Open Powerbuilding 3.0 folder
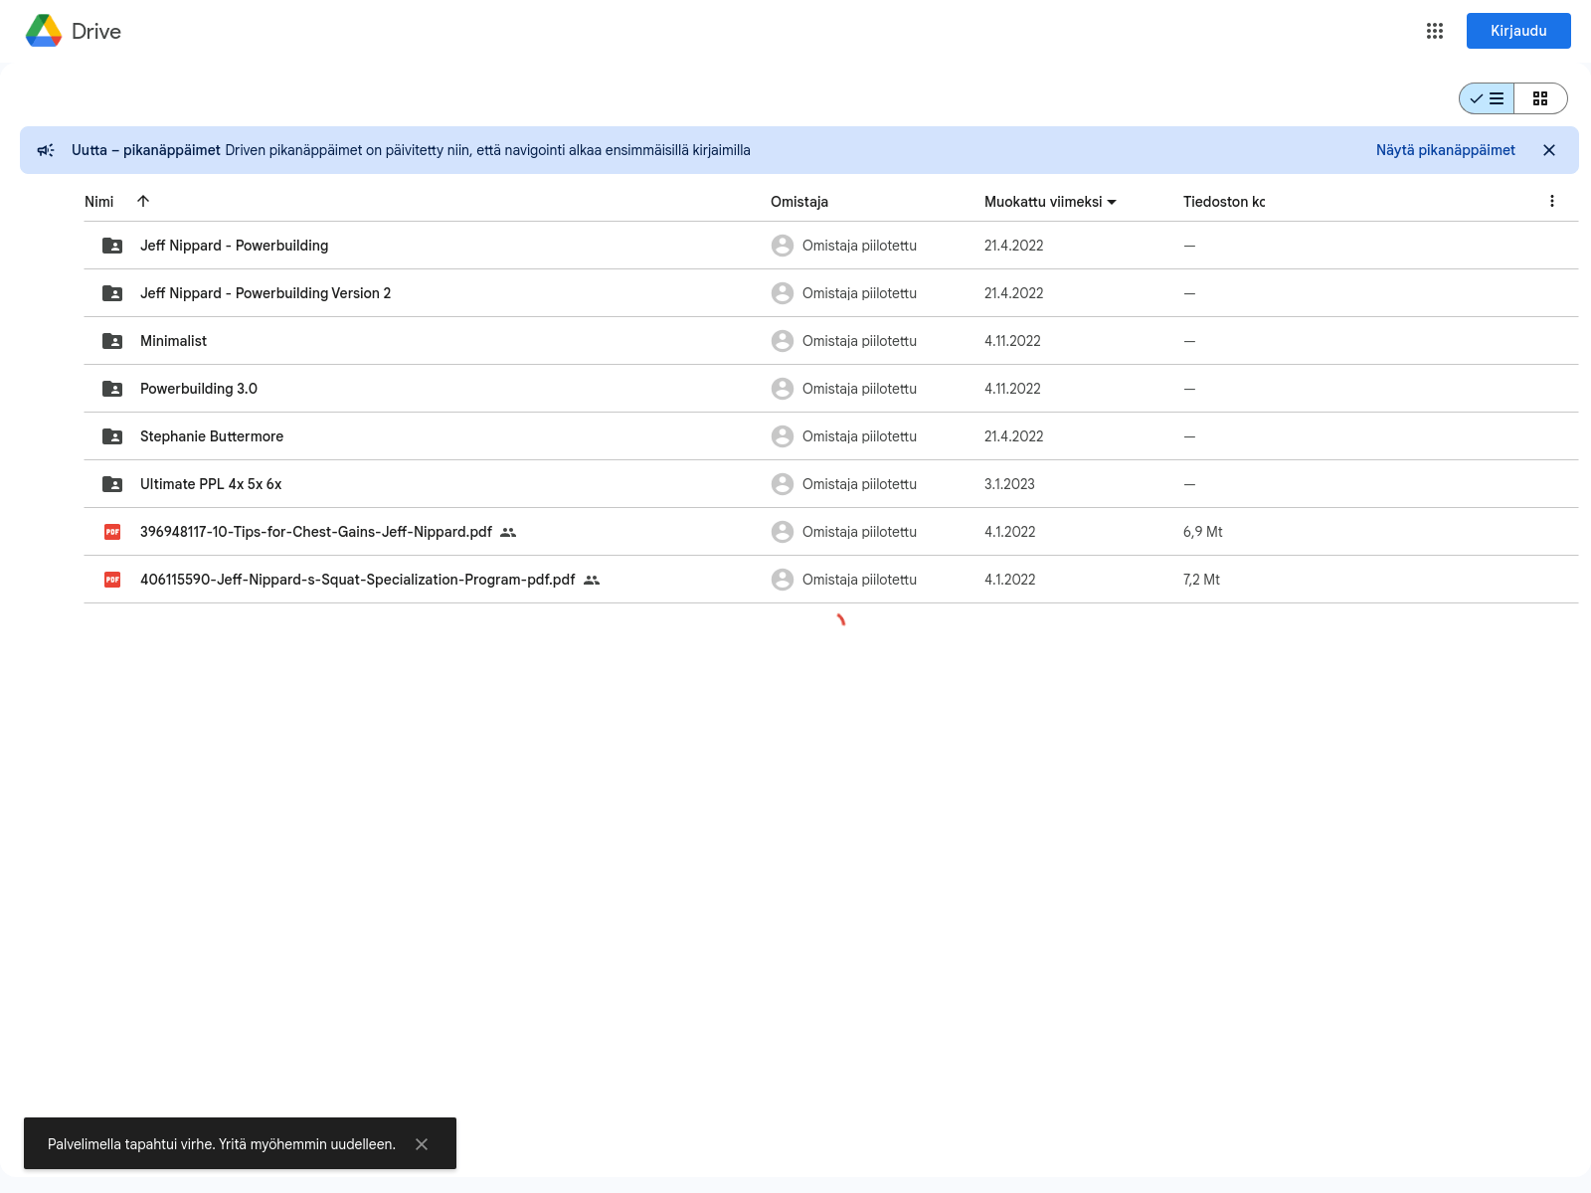The height and width of the screenshot is (1193, 1591). point(199,389)
